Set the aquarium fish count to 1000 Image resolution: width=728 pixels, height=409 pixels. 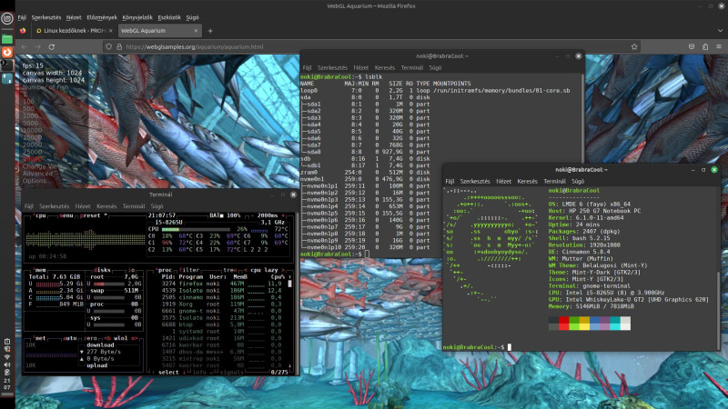click(30, 116)
